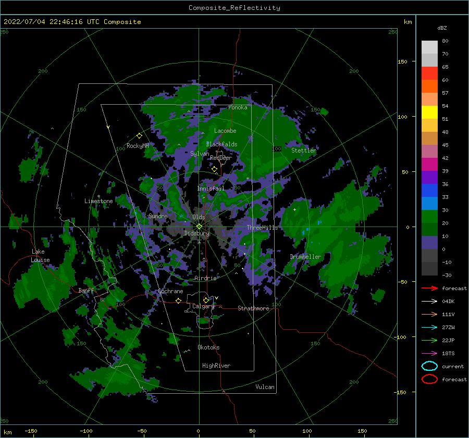Click the yellow diamond marker below Cochrane

(178, 301)
